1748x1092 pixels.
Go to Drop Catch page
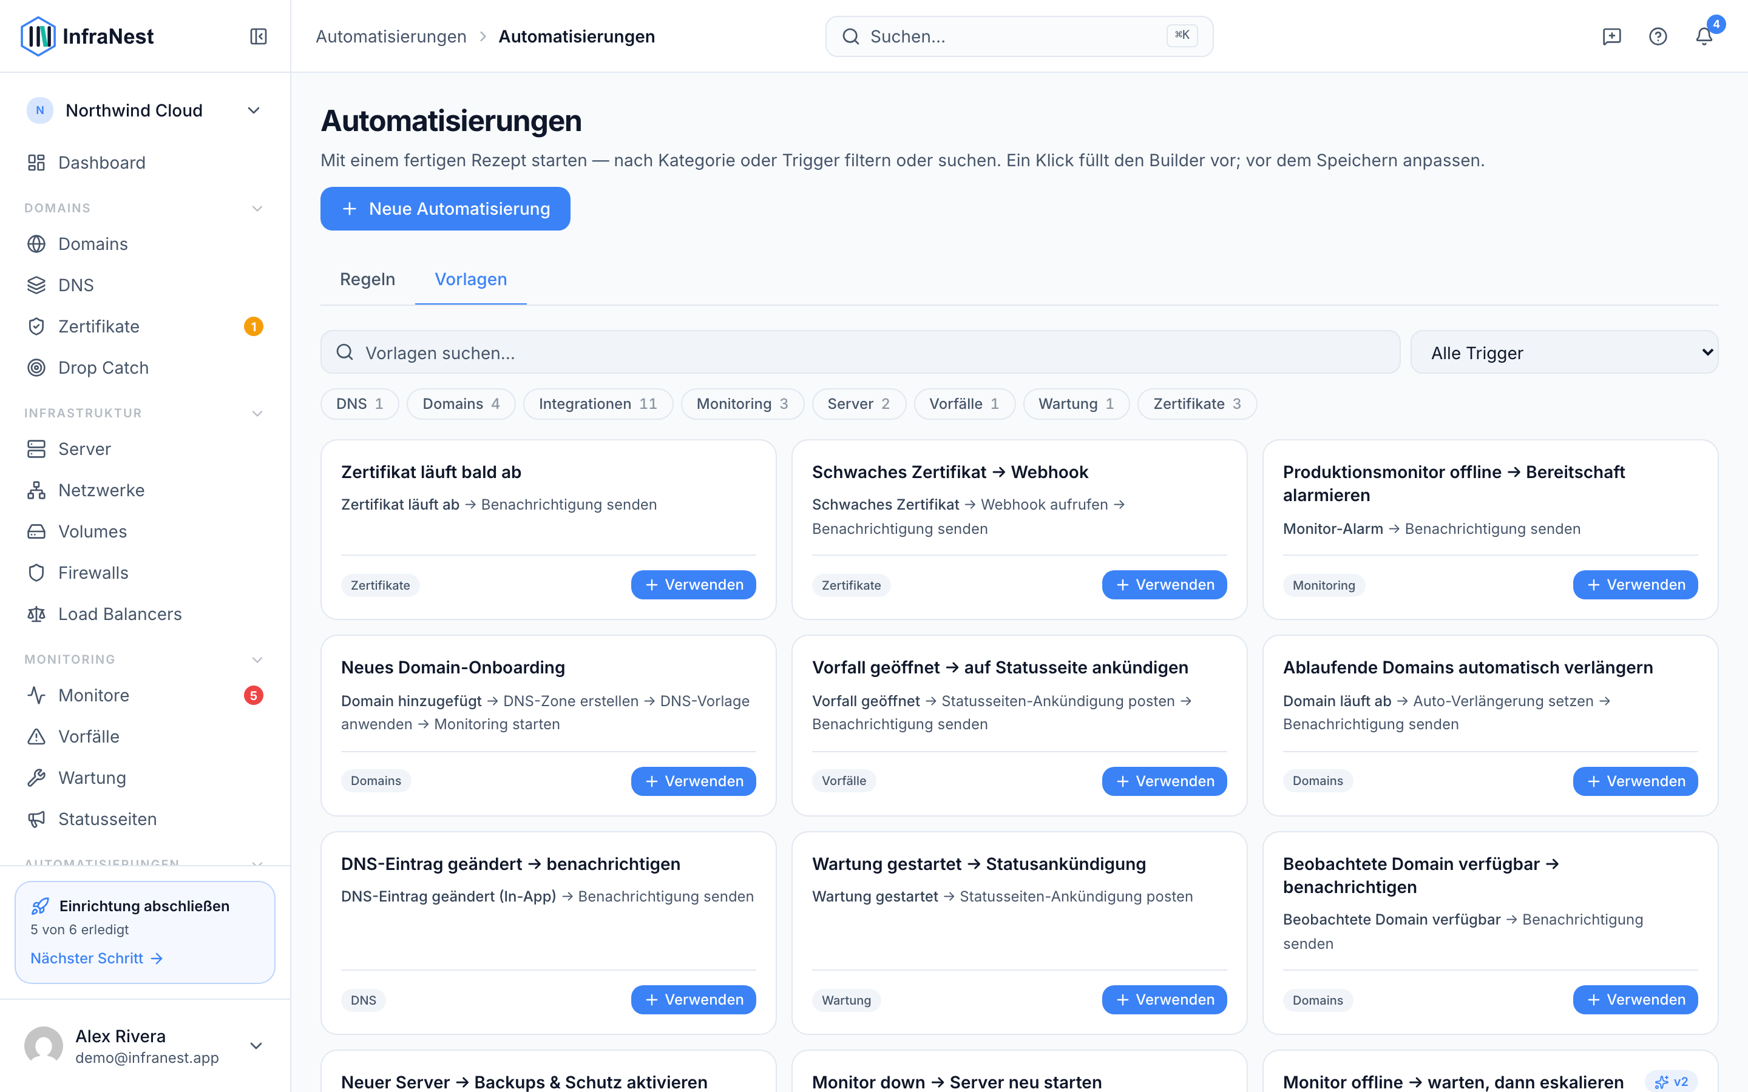(144, 368)
